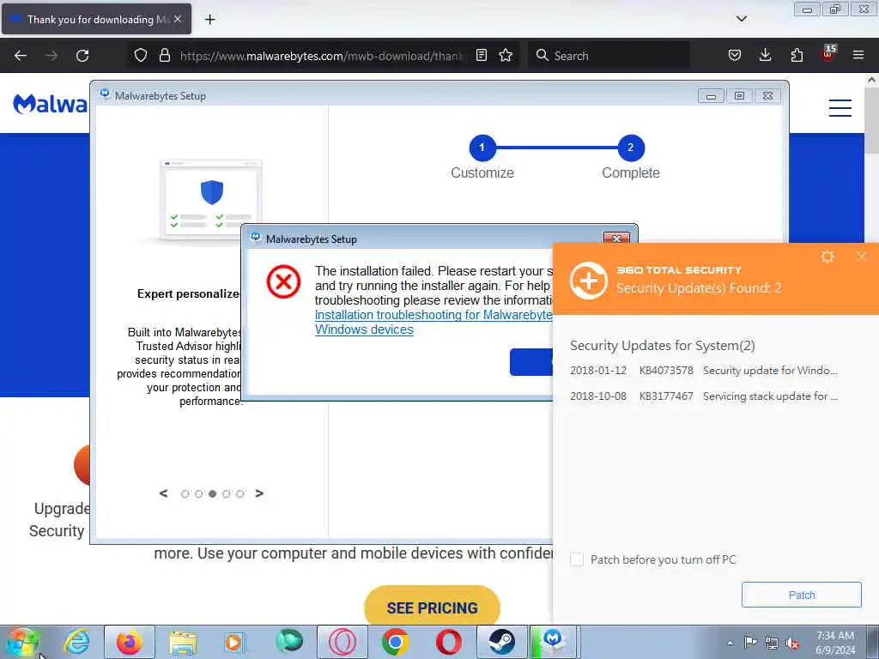Close the installation failed error dialog
Screen dimensions: 879x659
click(616, 239)
